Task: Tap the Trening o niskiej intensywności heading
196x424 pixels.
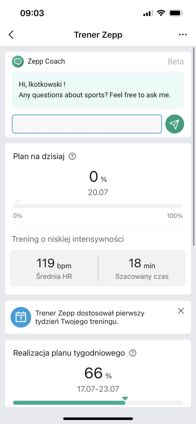Action: [68, 239]
